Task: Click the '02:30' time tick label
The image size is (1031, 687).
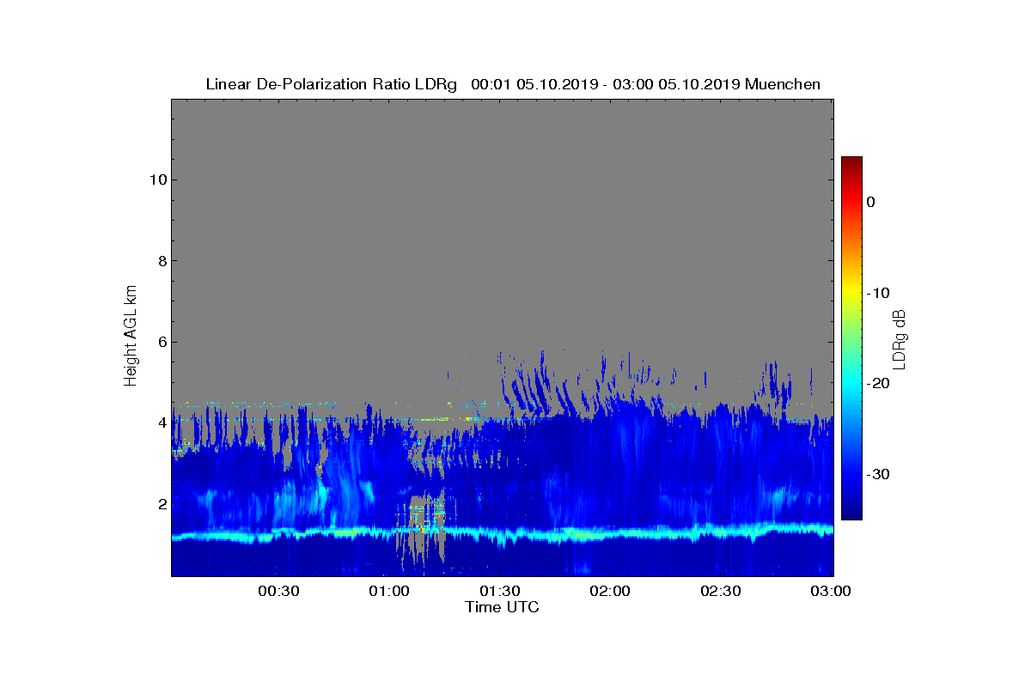Action: (721, 592)
